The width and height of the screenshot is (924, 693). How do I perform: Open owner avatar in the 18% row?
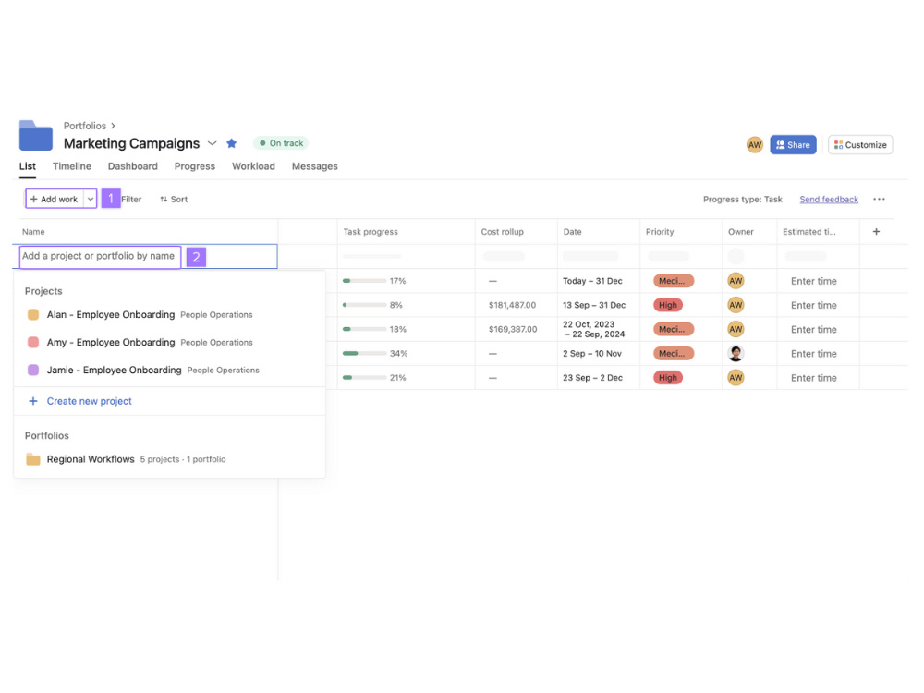coord(736,330)
